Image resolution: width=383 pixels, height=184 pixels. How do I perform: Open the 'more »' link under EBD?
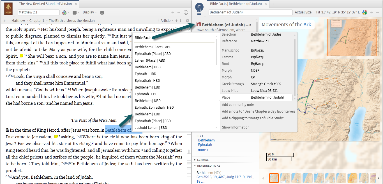pos(203,150)
